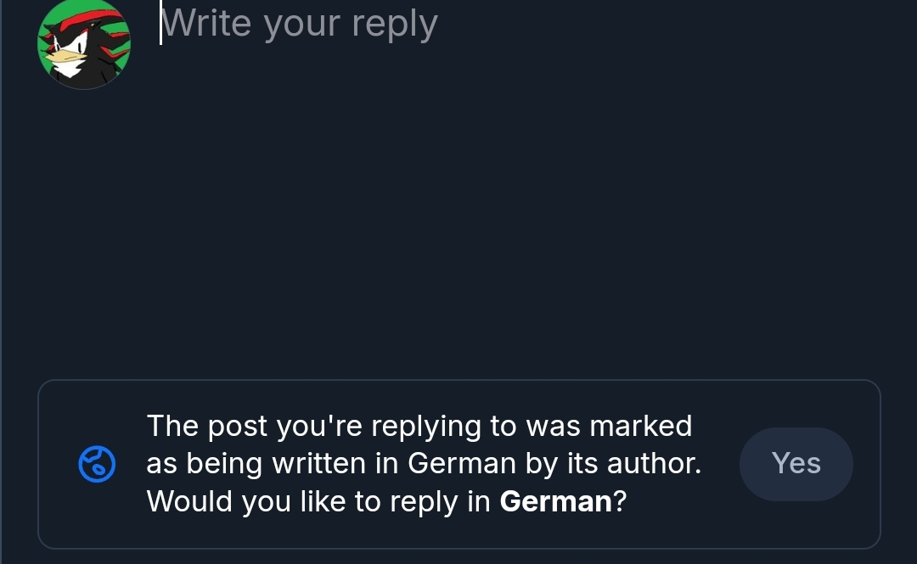Click the word "reply" in the placeholder text
The image size is (917, 564).
click(395, 25)
